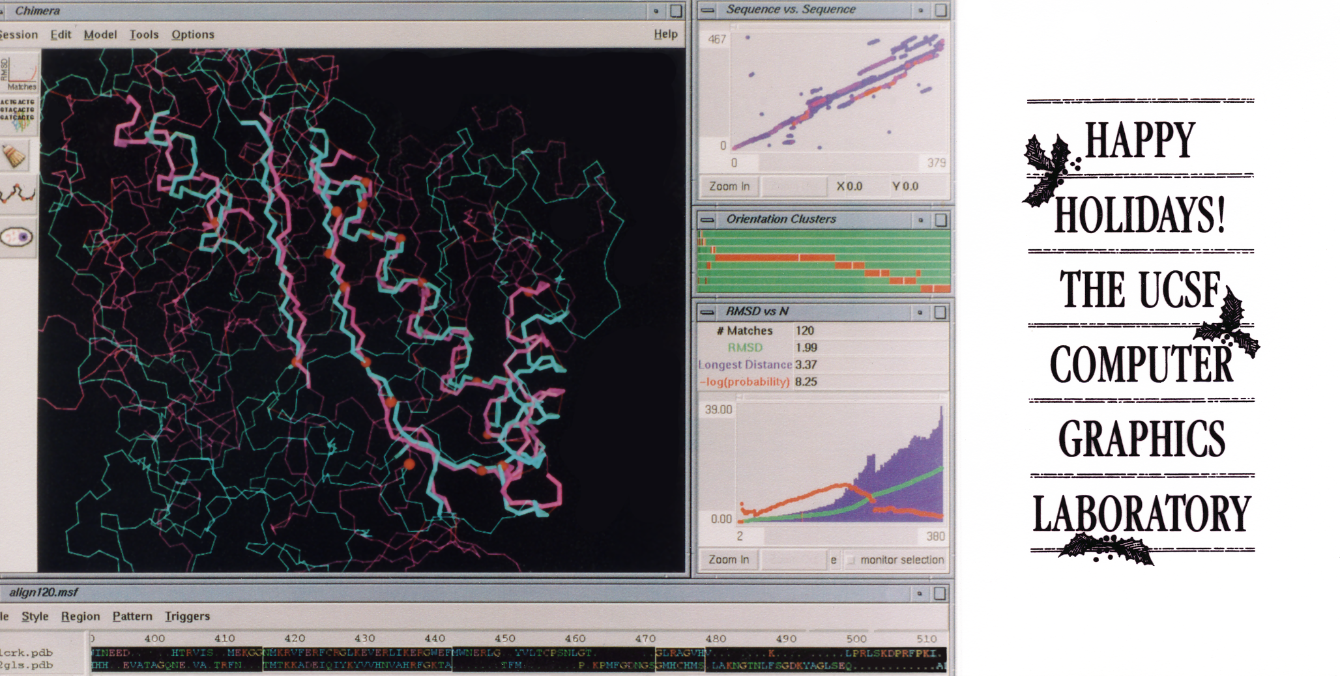Open window menu of Sequence vs. Sequence panel
This screenshot has height=676, width=1340.
[708, 10]
